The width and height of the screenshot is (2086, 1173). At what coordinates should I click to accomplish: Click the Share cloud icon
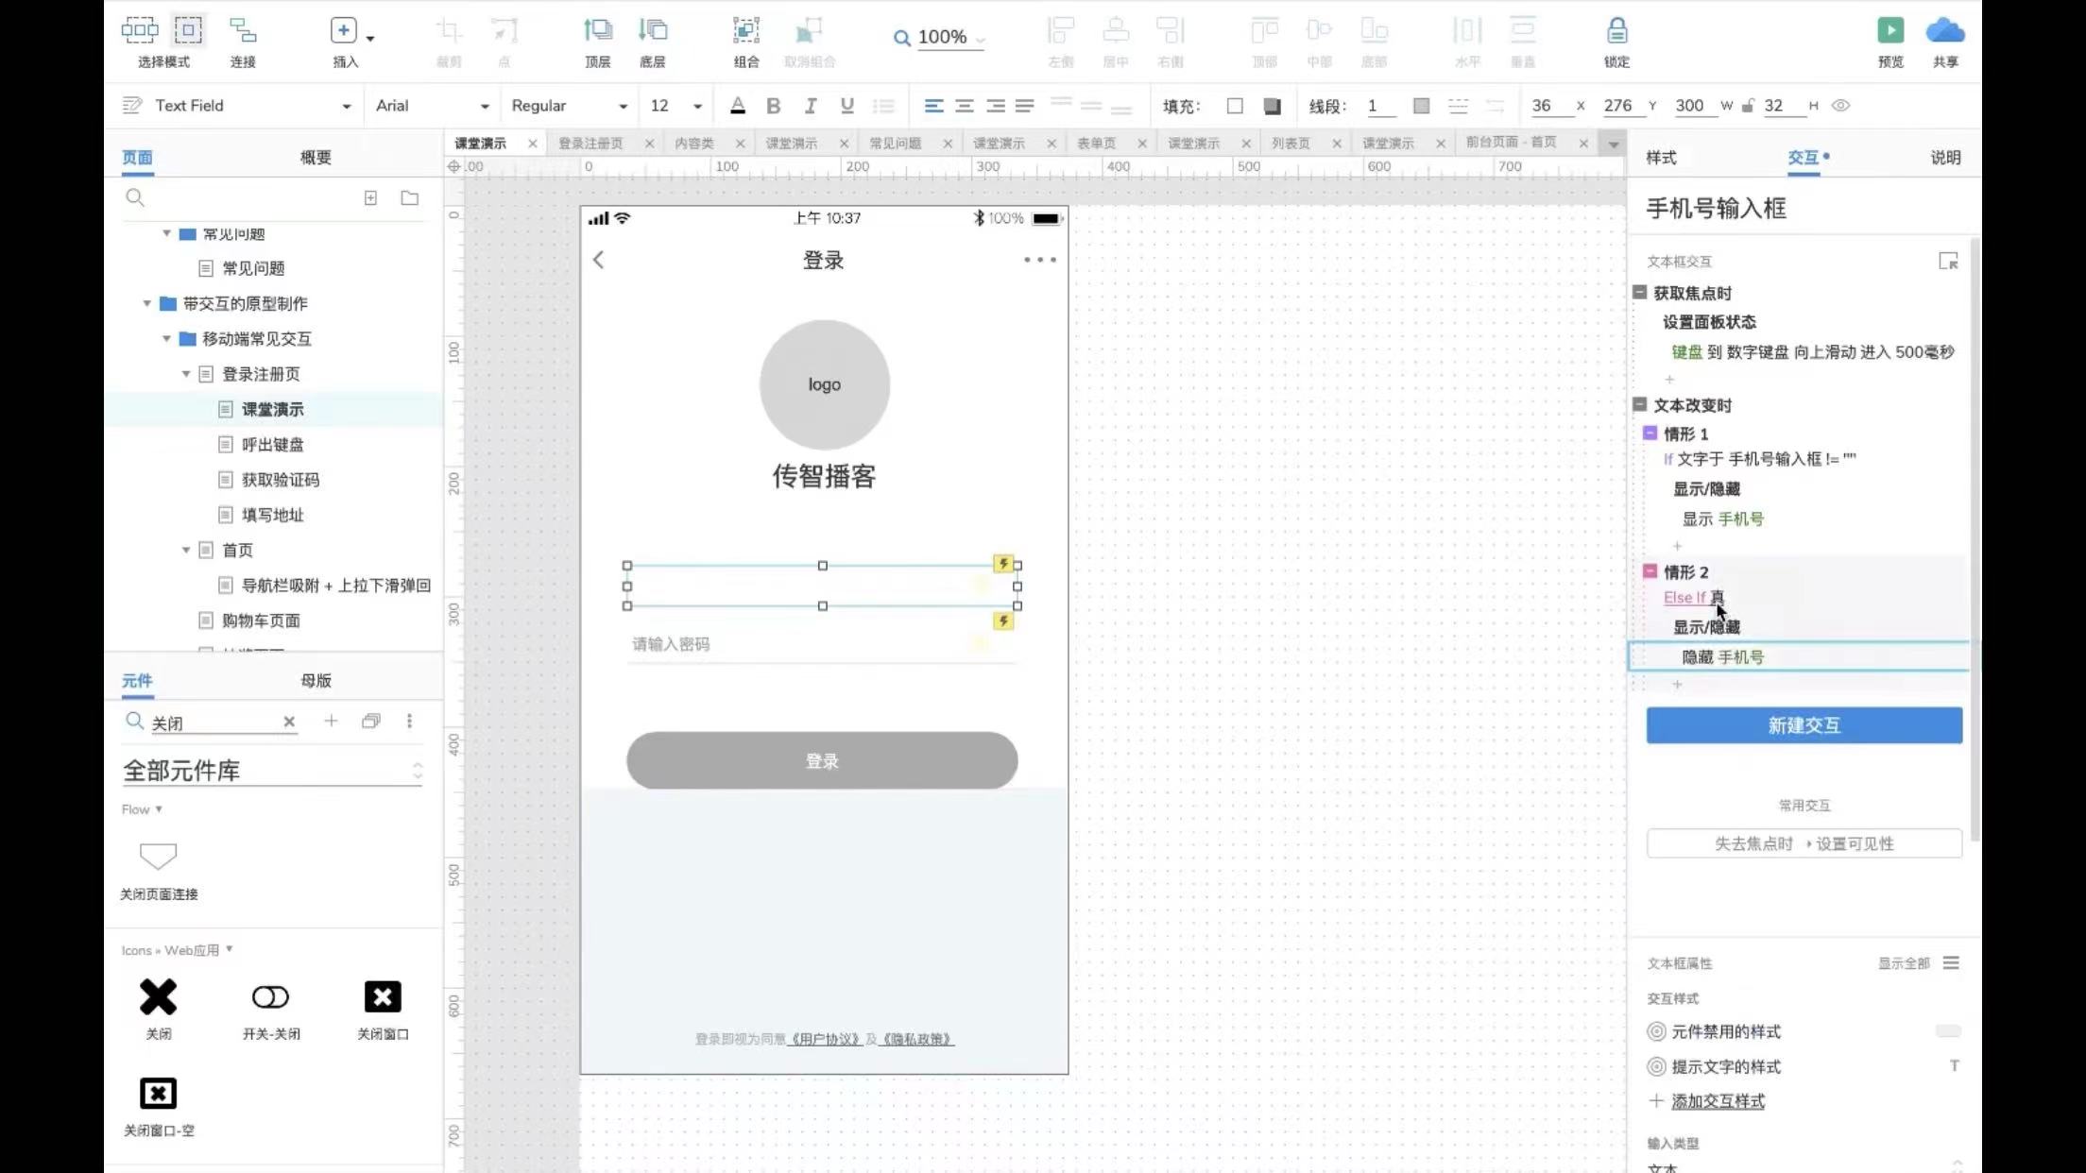pyautogui.click(x=1944, y=31)
